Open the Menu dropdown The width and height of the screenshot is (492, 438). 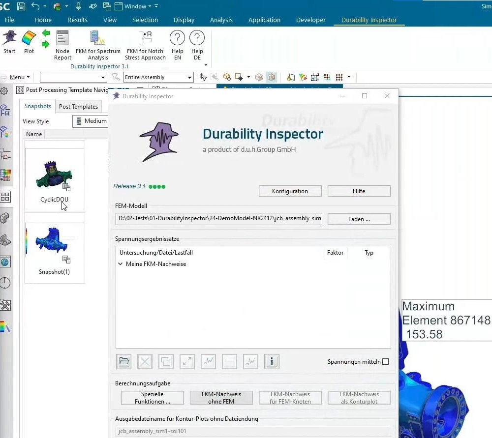click(16, 77)
